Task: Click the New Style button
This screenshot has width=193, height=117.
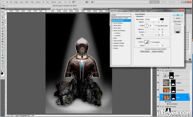Action: [178, 22]
